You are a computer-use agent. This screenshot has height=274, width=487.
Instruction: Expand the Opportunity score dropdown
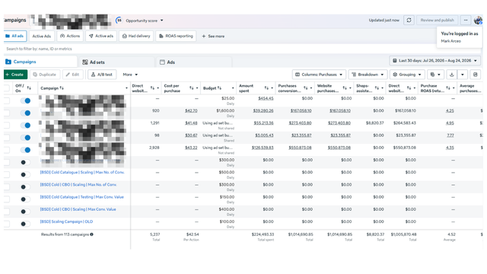(x=162, y=21)
